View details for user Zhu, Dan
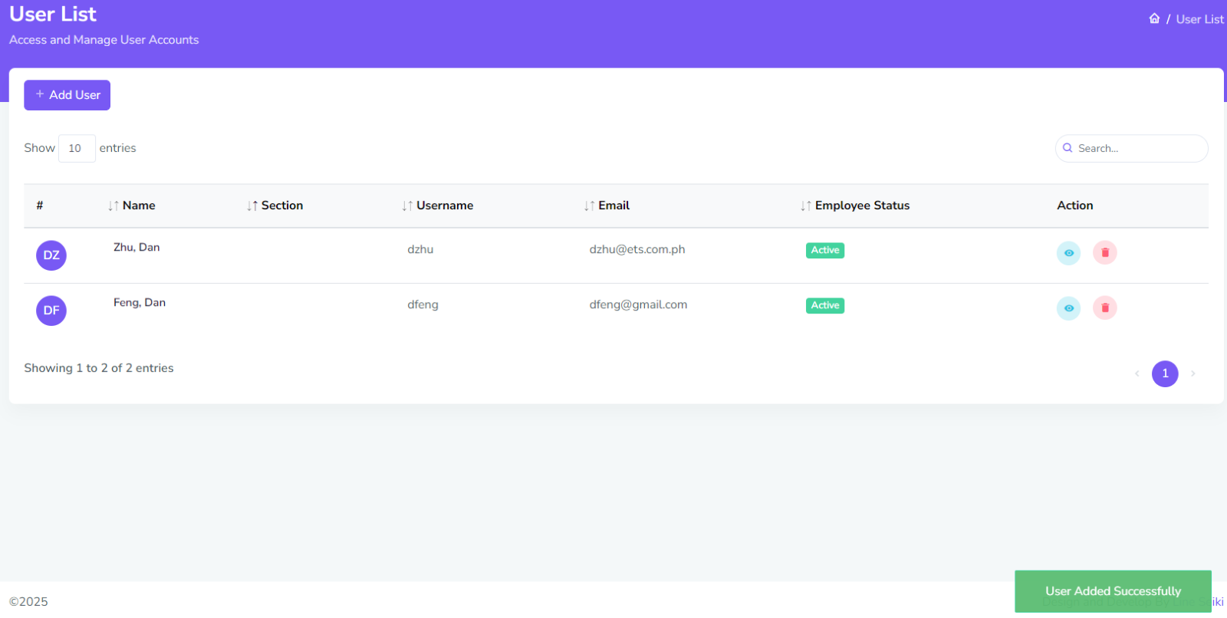The height and width of the screenshot is (618, 1227). coord(1068,253)
